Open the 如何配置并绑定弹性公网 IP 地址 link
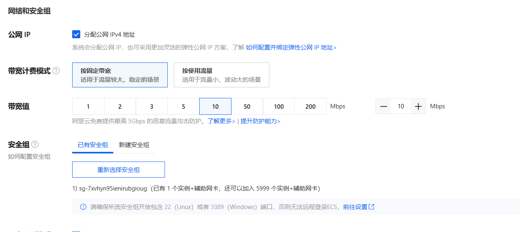Image resolution: width=523 pixels, height=232 pixels. (x=291, y=48)
